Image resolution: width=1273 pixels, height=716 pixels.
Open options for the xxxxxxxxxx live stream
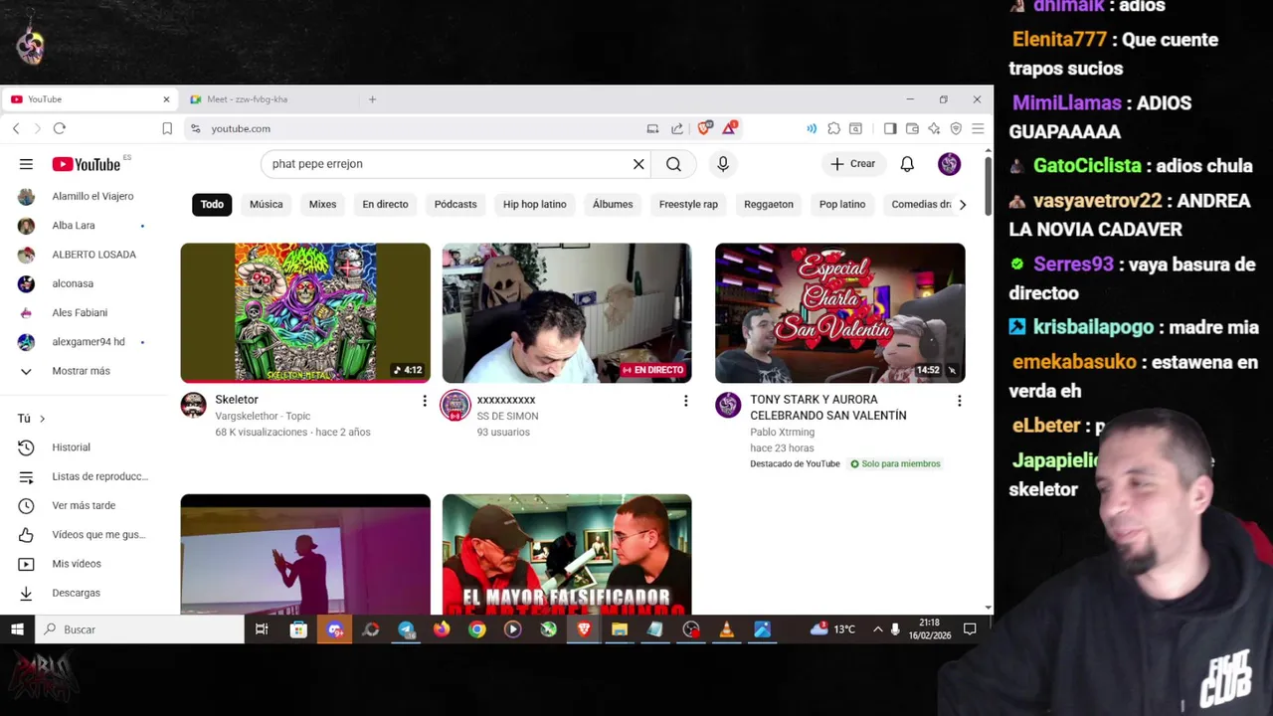coord(685,401)
